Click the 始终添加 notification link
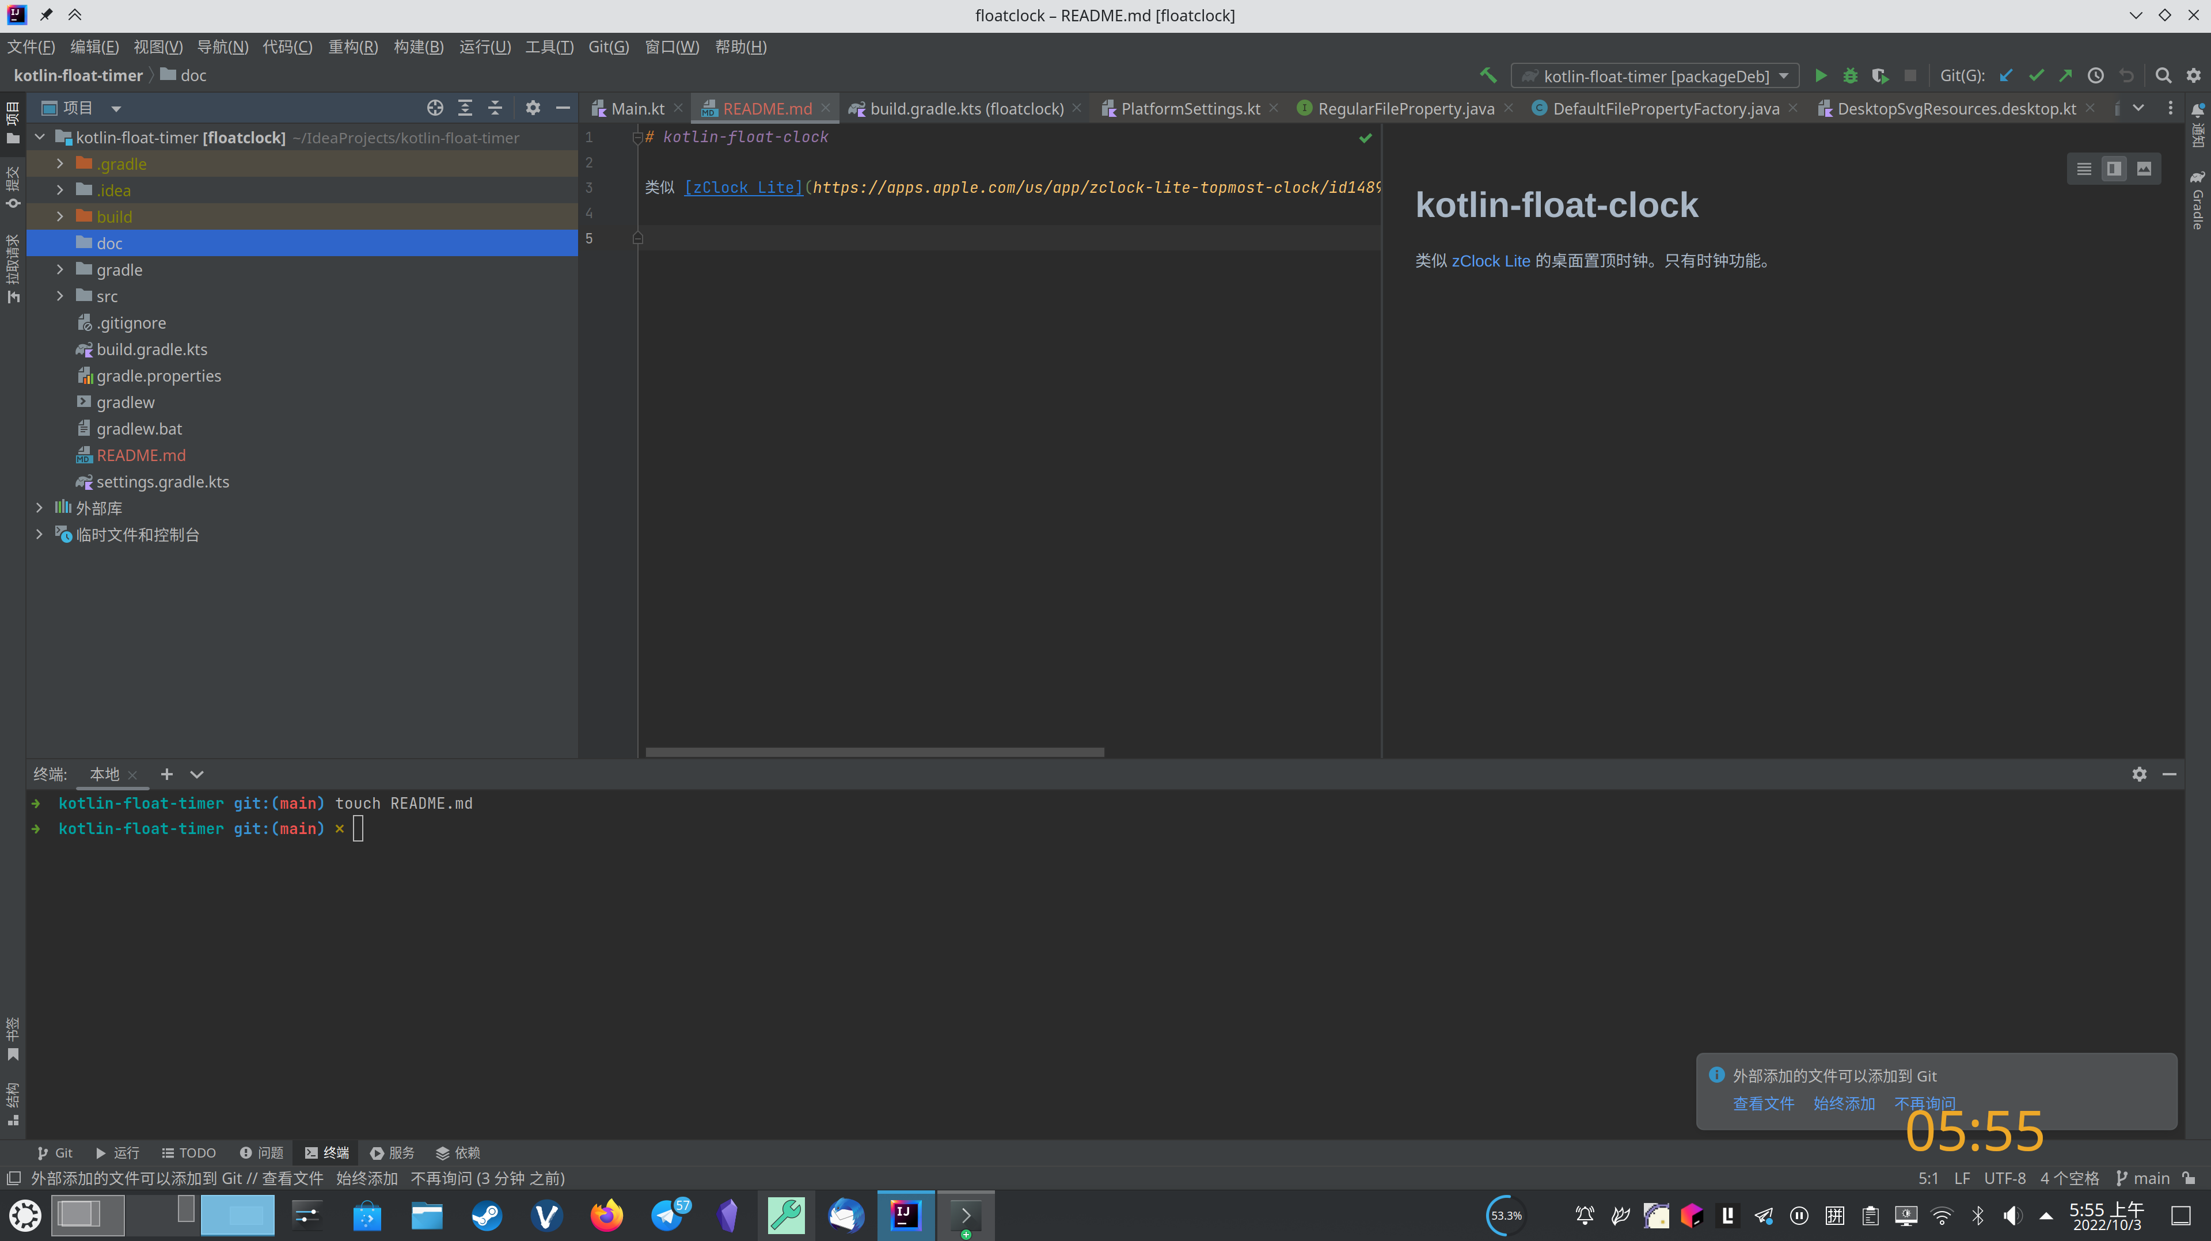2211x1241 pixels. tap(1844, 1103)
